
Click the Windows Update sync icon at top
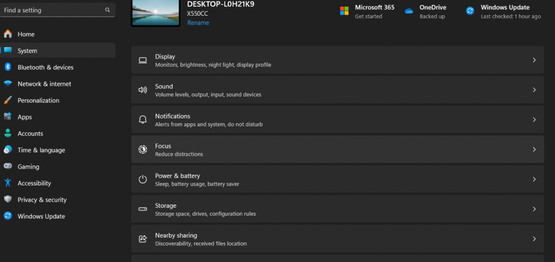[470, 11]
